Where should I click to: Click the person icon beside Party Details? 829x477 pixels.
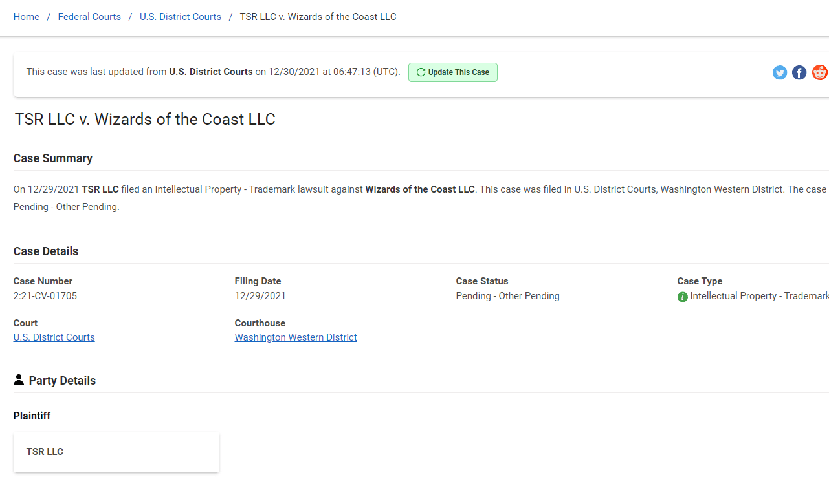coord(19,380)
